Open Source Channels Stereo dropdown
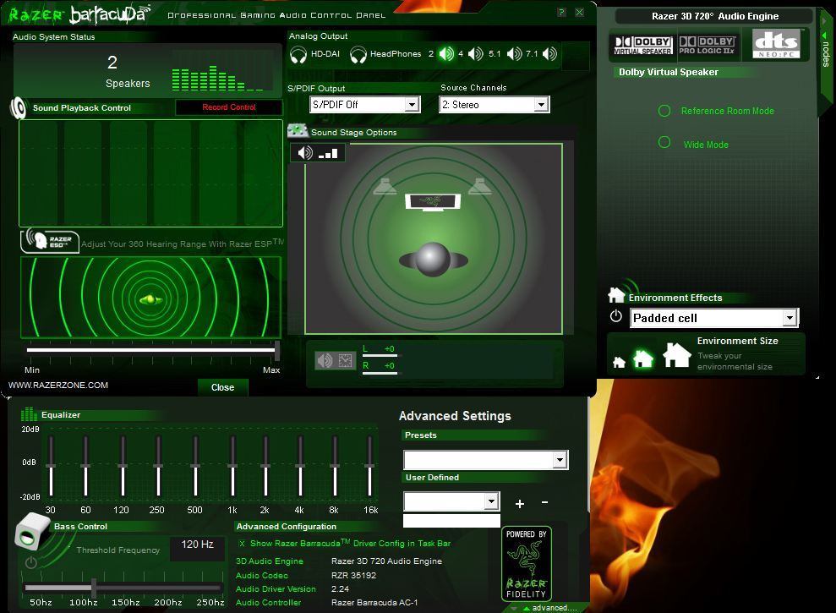The height and width of the screenshot is (613, 836). pyautogui.click(x=494, y=105)
